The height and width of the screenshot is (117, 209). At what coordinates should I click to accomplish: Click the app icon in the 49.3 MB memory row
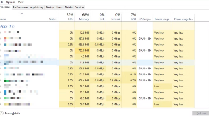pyautogui.click(x=5, y=98)
